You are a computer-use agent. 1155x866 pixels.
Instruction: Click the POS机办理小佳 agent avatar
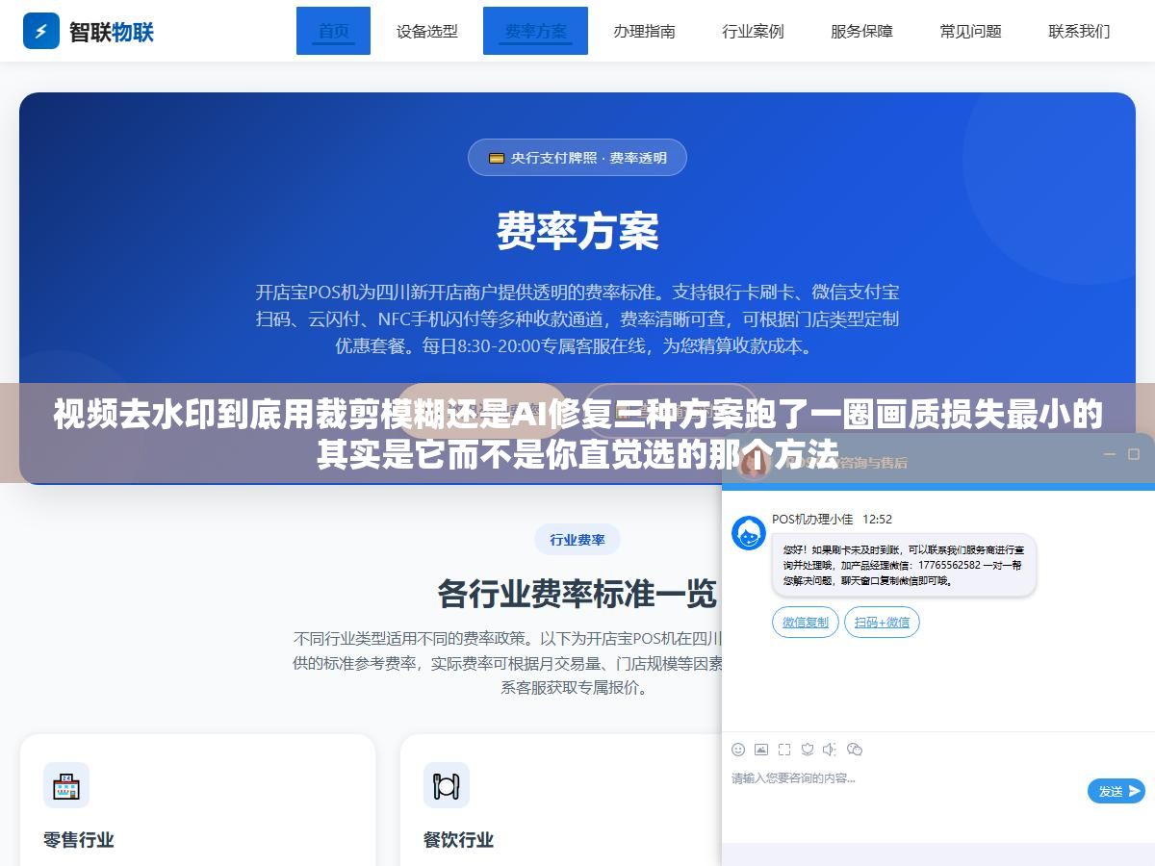[x=749, y=533]
